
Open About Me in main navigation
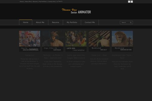[x=40, y=22]
